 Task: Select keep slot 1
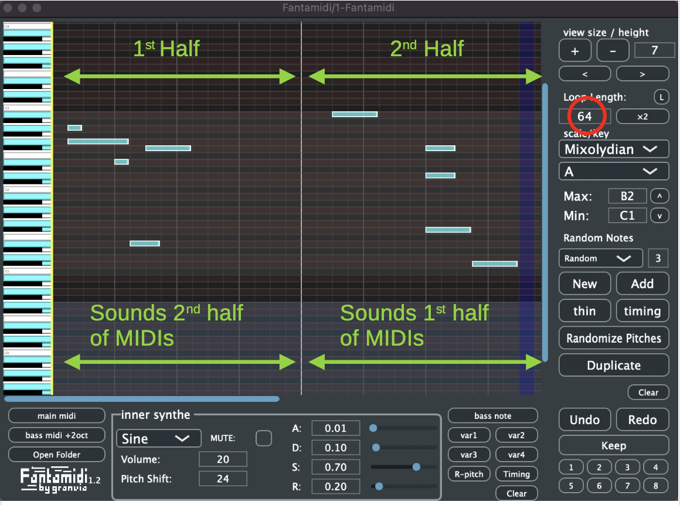[571, 468]
